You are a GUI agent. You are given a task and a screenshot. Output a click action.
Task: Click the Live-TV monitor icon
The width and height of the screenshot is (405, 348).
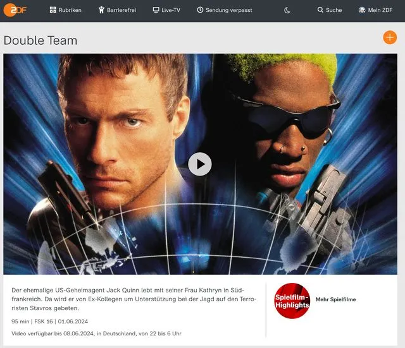point(156,10)
